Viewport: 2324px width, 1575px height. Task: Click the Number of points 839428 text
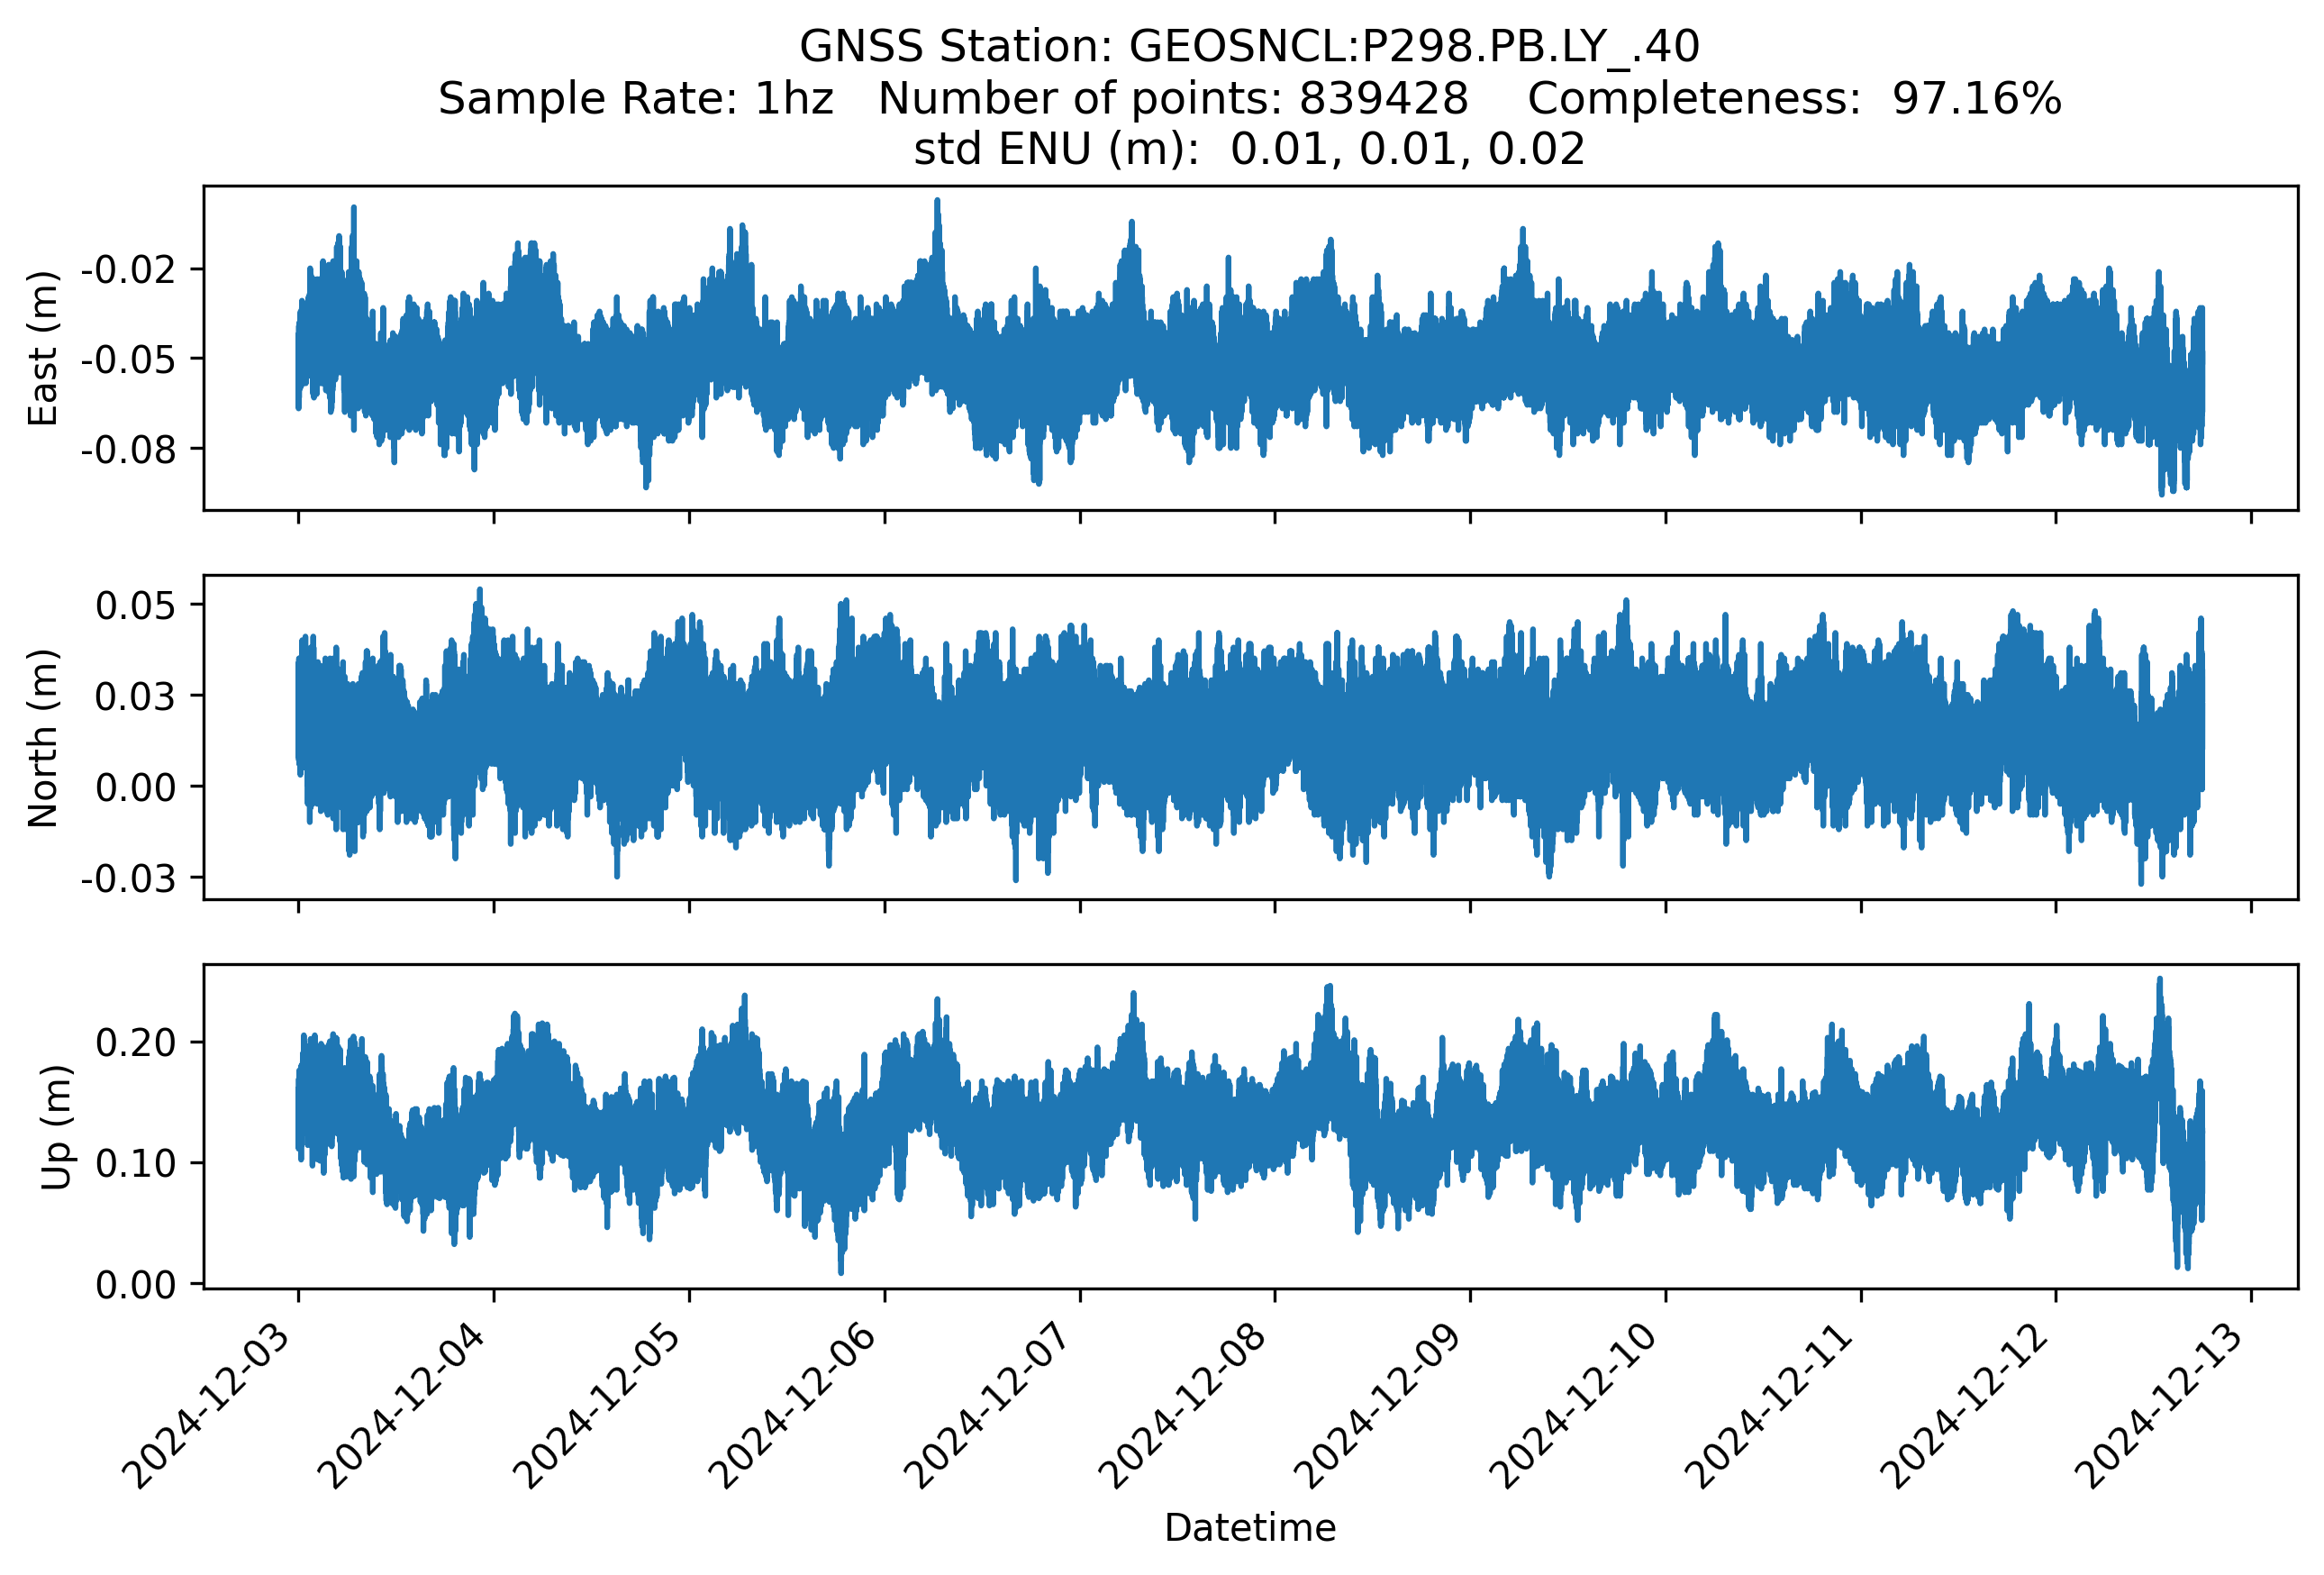pyautogui.click(x=1172, y=99)
